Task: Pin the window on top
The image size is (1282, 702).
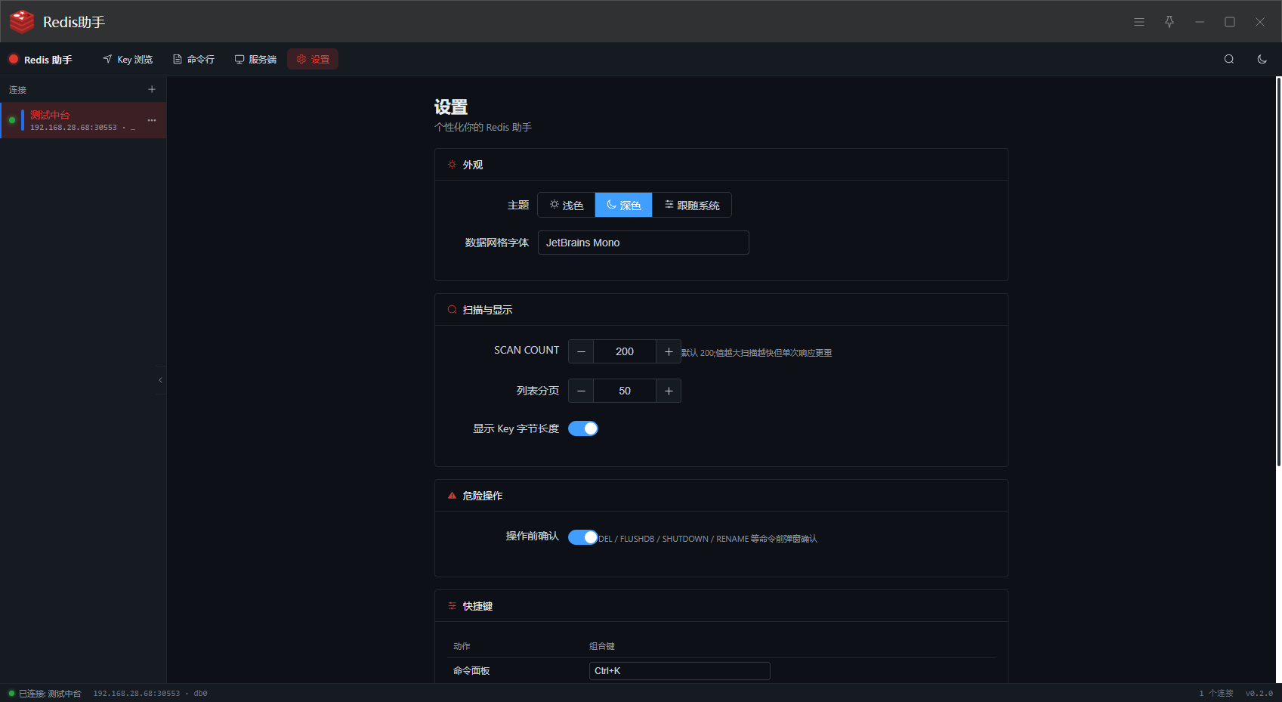Action: [x=1169, y=22]
